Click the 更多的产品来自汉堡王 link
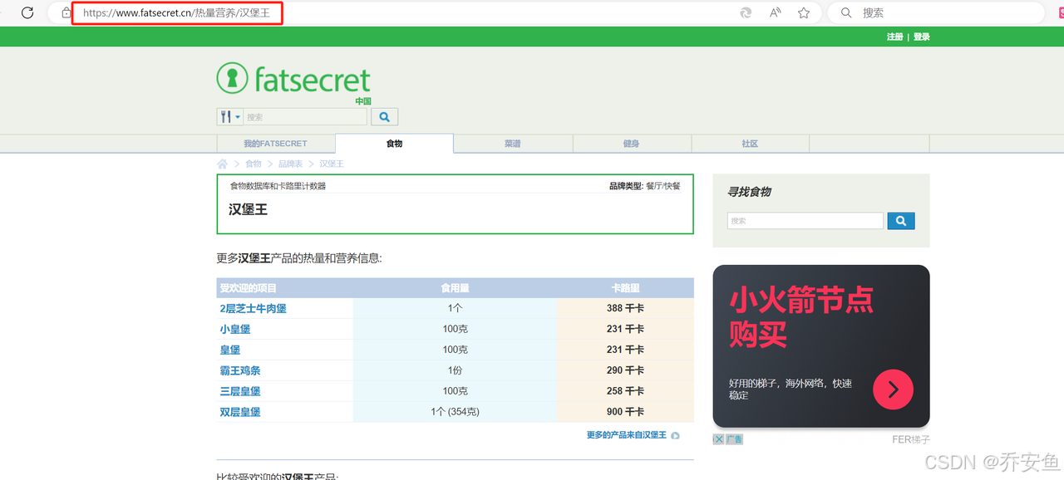 click(x=627, y=435)
